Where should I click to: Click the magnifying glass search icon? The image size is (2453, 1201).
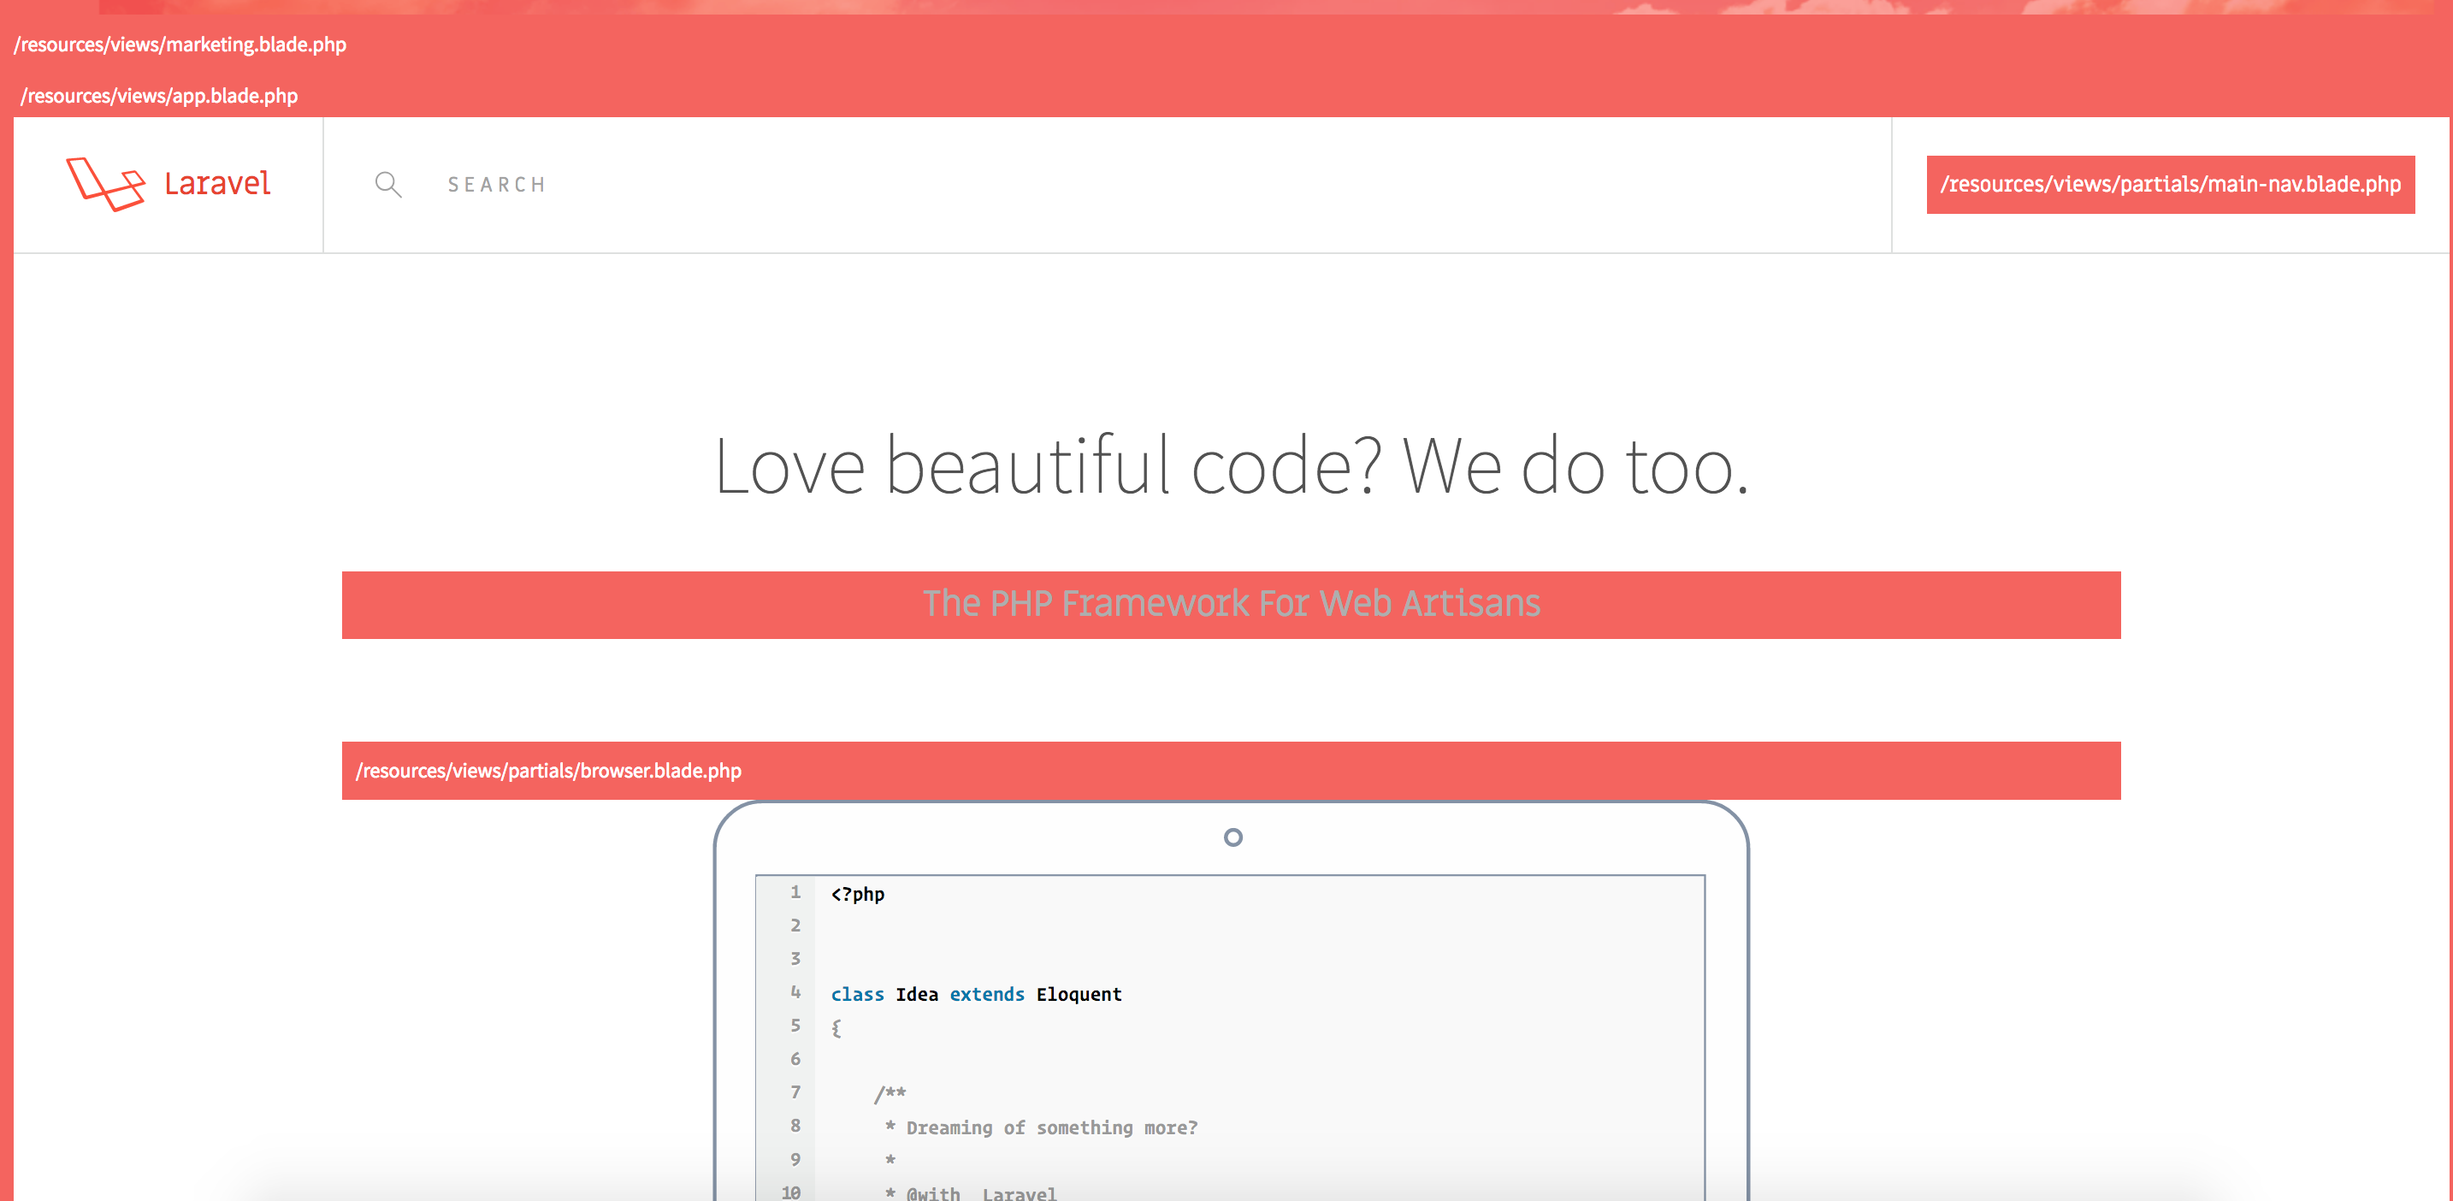pos(387,184)
